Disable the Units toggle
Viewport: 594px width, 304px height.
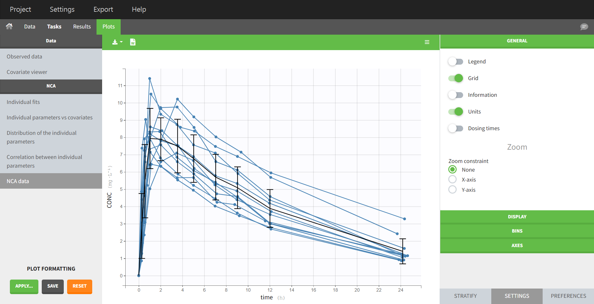(455, 112)
